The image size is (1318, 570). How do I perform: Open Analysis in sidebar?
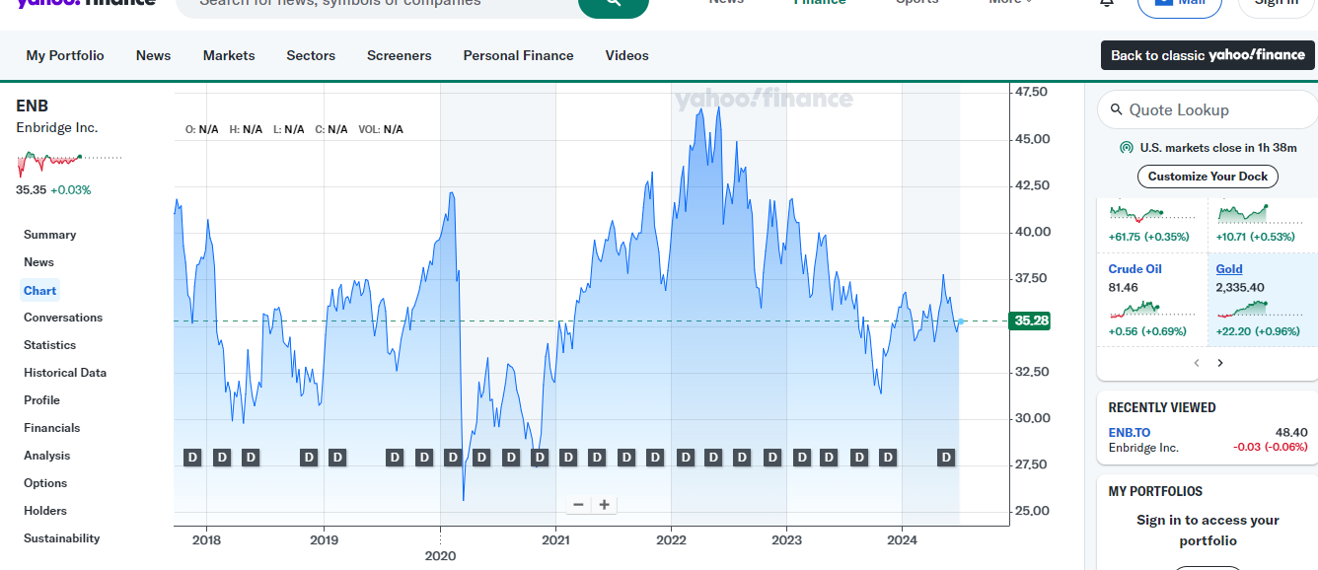tap(47, 456)
